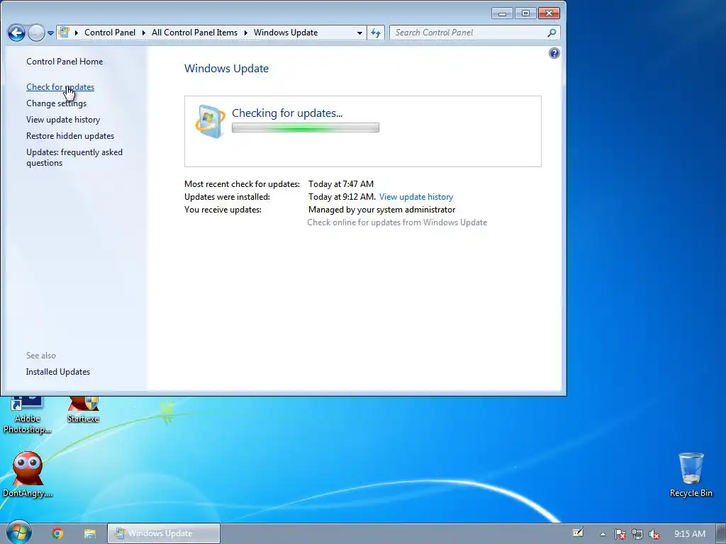The width and height of the screenshot is (726, 544).
Task: Open Change settings in the sidebar
Action: 56,103
